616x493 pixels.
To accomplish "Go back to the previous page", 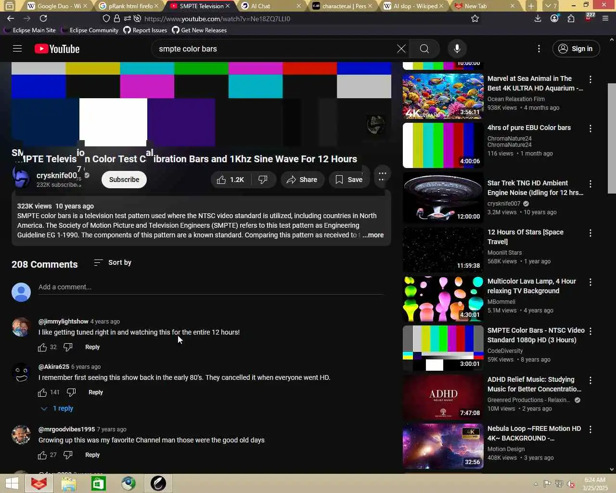I will pos(11,18).
